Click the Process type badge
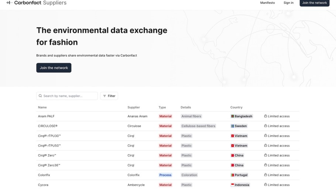The height and width of the screenshot is (189, 336). (165, 175)
